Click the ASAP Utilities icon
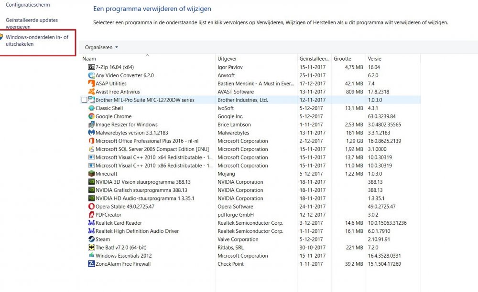 (91, 83)
